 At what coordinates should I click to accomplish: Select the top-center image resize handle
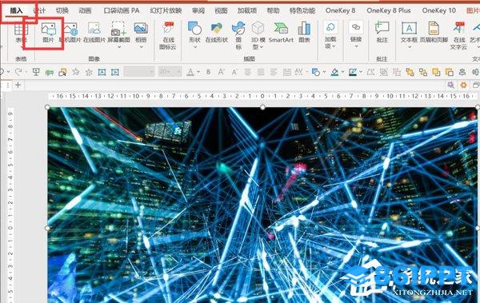tap(262, 107)
